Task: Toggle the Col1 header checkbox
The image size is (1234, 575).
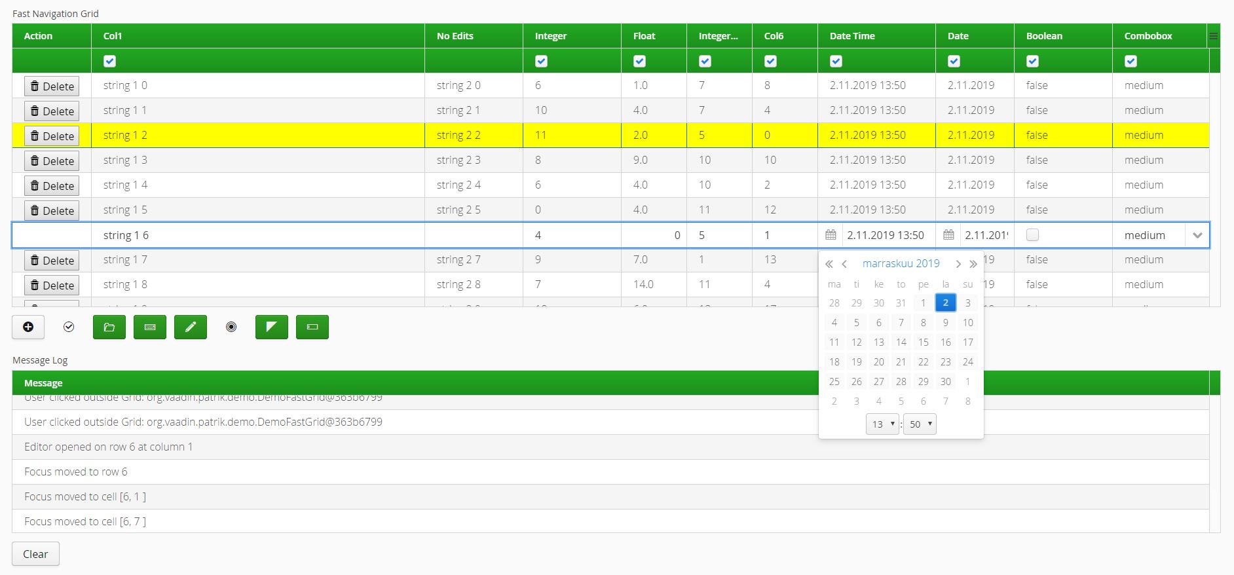Action: [x=109, y=61]
